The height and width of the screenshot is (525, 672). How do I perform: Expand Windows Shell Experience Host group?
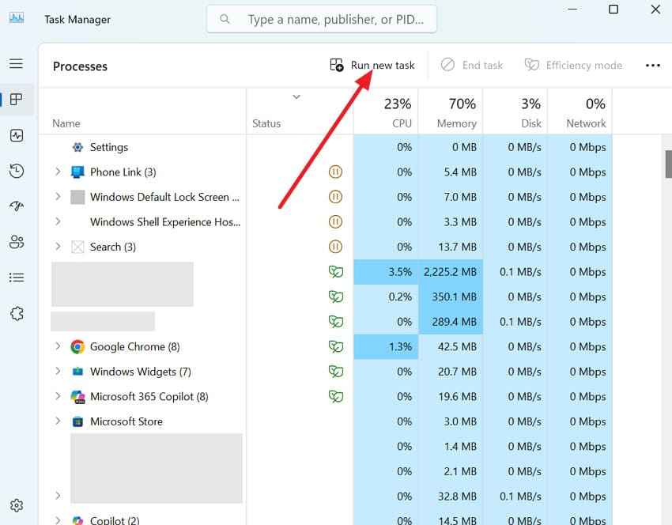pyautogui.click(x=58, y=221)
